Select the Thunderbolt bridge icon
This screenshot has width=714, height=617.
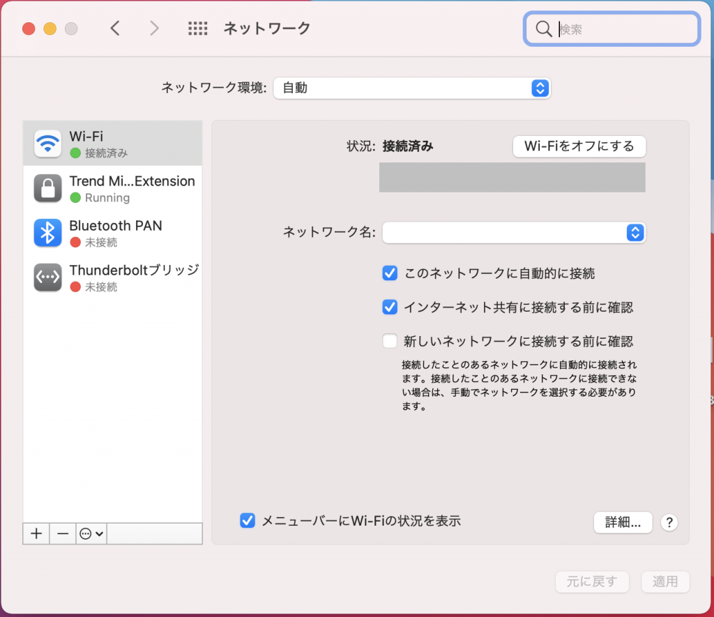(47, 277)
